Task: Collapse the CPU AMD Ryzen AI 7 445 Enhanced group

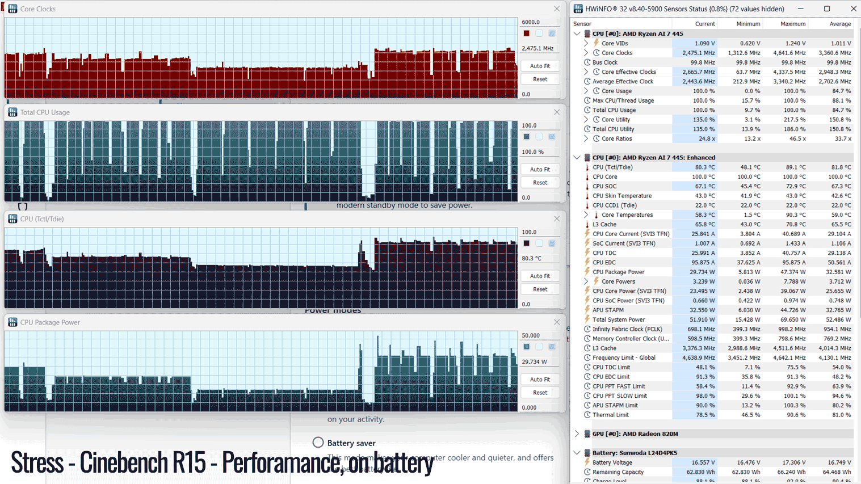Action: [577, 158]
